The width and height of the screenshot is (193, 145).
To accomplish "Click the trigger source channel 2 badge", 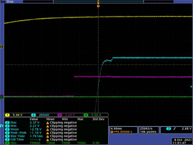I will point(169,129).
